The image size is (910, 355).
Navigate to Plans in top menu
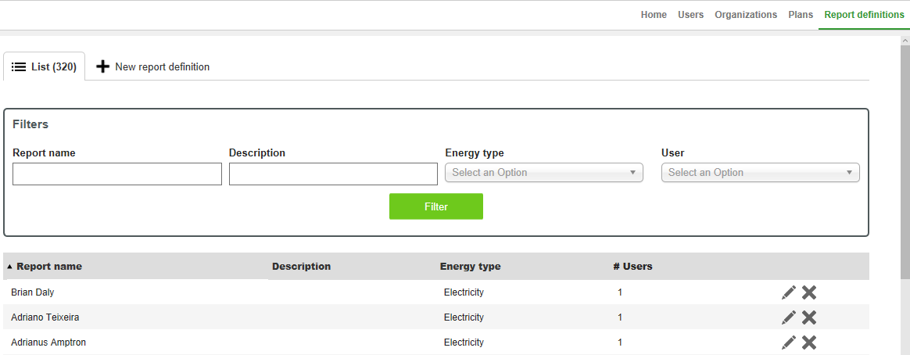800,15
